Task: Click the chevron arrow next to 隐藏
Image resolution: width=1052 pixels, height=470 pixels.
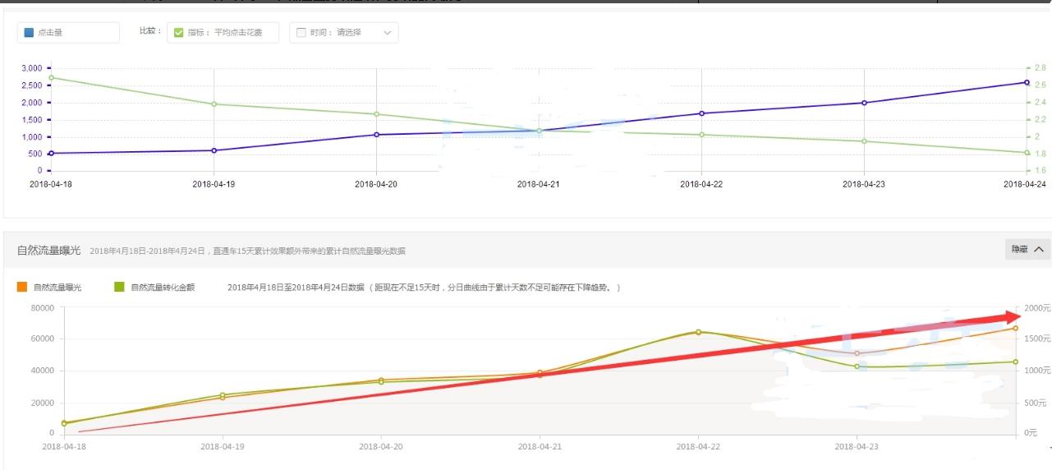Action: coord(1038,249)
